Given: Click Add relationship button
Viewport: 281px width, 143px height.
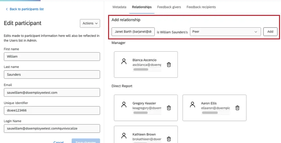Looking at the screenshot, I should point(270,32).
